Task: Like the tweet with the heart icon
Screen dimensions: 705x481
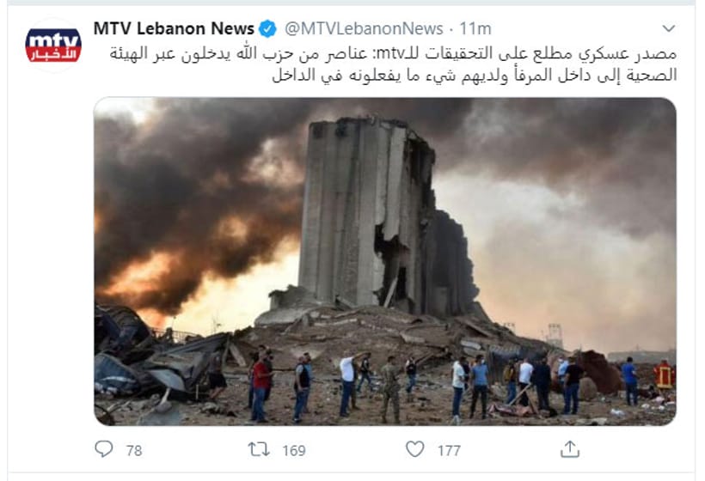Action: click(414, 448)
